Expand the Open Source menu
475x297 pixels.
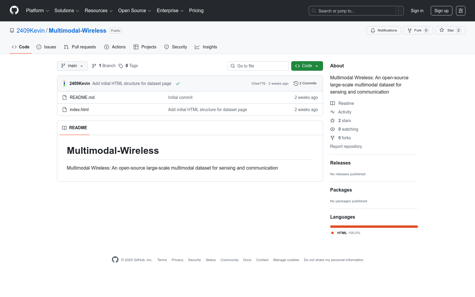point(135,11)
